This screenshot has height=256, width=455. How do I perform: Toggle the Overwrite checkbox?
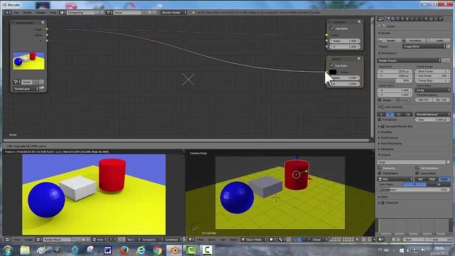[380, 168]
